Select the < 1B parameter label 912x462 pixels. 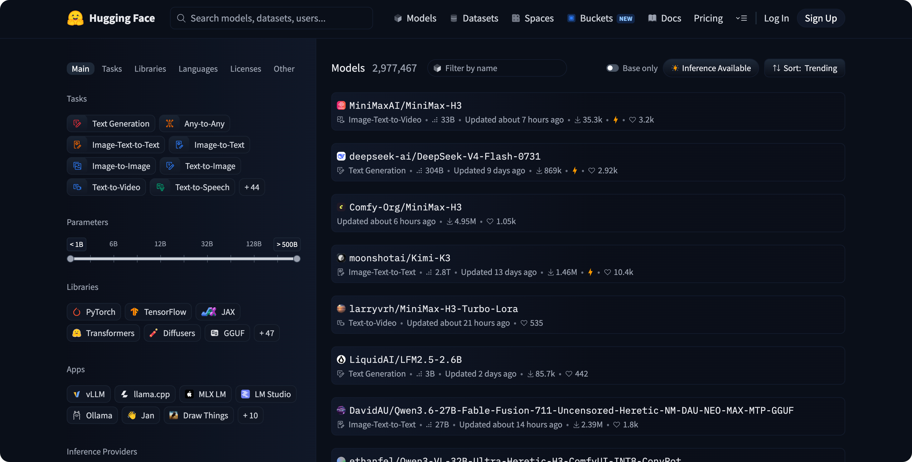click(76, 244)
